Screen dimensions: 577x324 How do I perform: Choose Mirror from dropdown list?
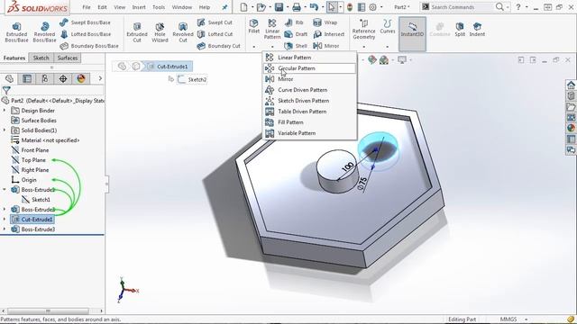point(309,79)
